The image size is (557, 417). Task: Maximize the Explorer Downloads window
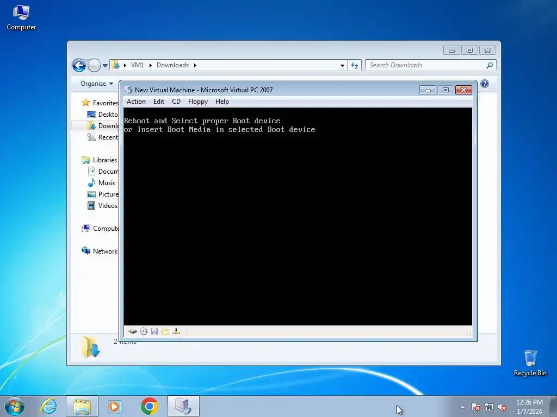[x=469, y=50]
